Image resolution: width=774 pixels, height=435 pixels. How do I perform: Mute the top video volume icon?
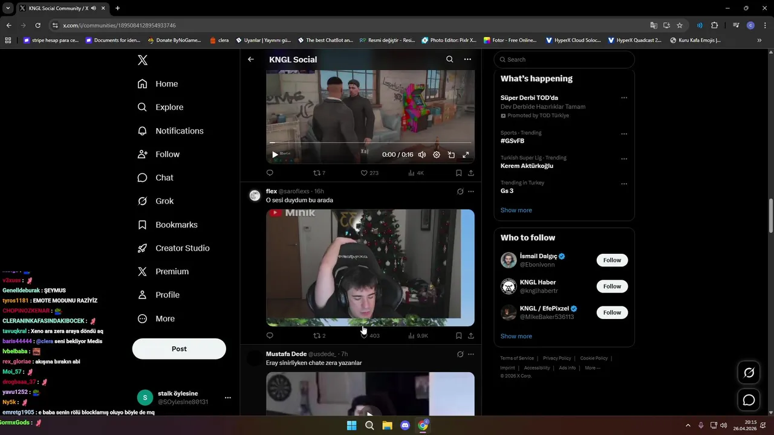(422, 155)
